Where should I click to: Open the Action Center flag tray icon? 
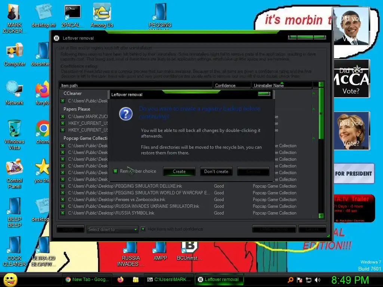[300, 280]
